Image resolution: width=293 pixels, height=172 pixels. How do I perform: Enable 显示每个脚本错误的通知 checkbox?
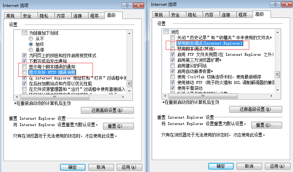tap(24, 66)
